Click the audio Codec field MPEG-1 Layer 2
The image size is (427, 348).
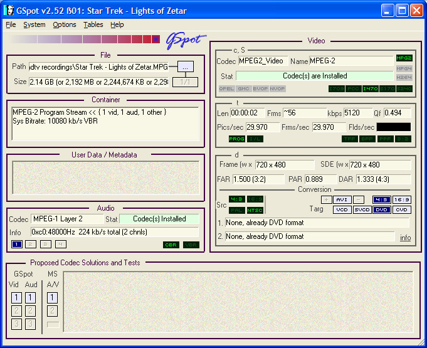coord(67,219)
